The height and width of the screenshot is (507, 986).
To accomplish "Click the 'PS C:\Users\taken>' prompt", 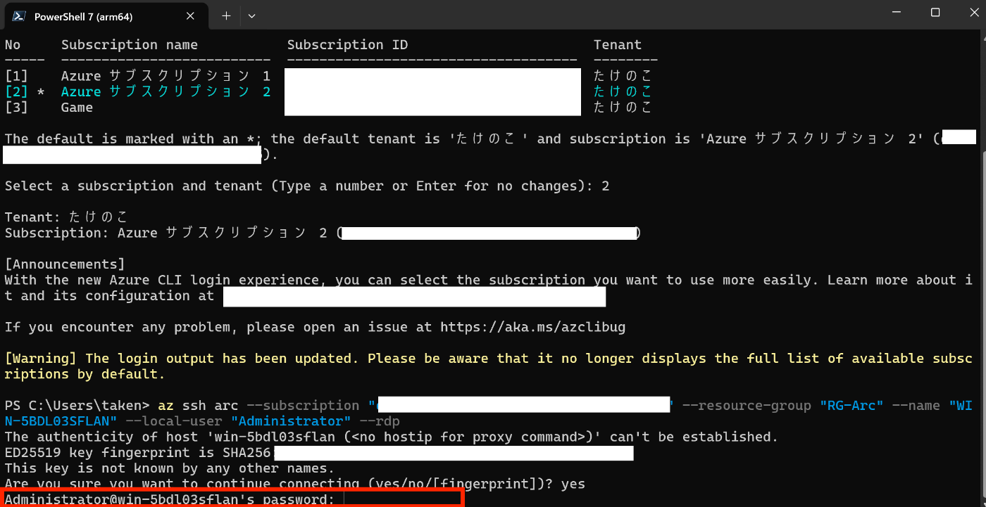I will coord(77,406).
